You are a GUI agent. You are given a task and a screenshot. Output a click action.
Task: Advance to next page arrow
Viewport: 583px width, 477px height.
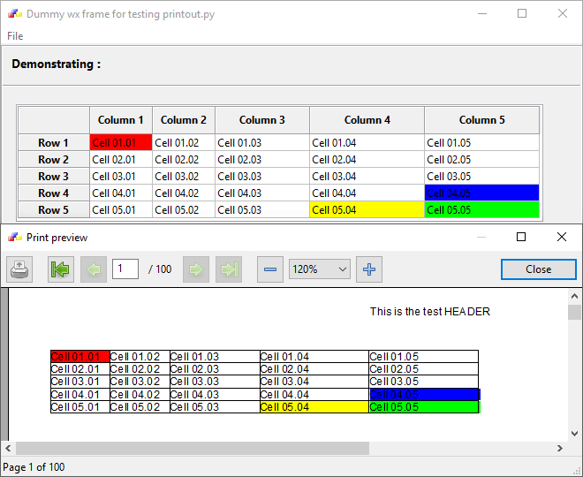196,269
